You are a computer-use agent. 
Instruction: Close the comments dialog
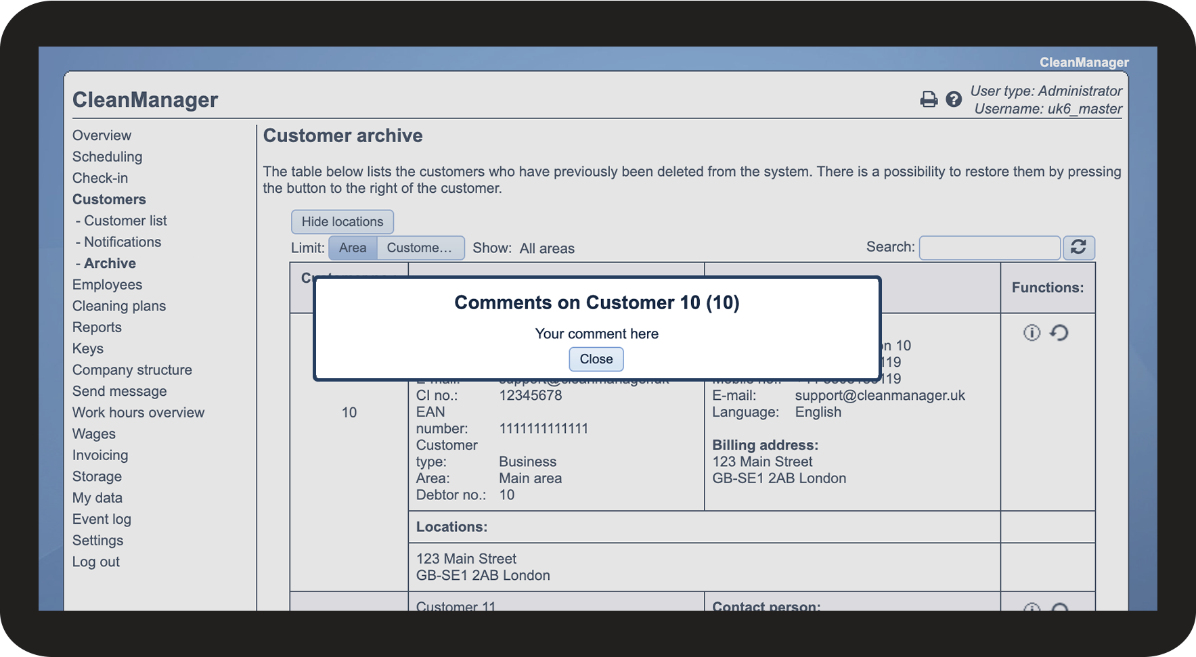click(x=596, y=359)
